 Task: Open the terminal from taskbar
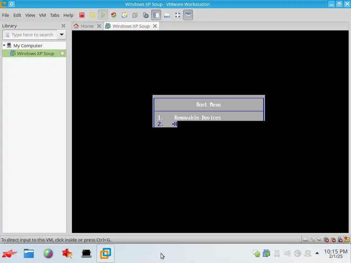click(86, 253)
